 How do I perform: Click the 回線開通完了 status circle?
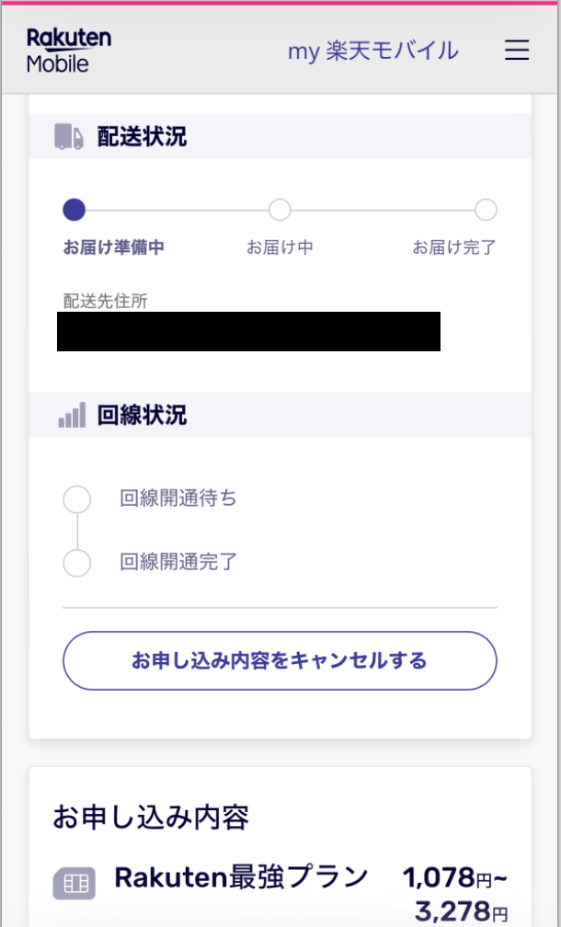point(76,562)
